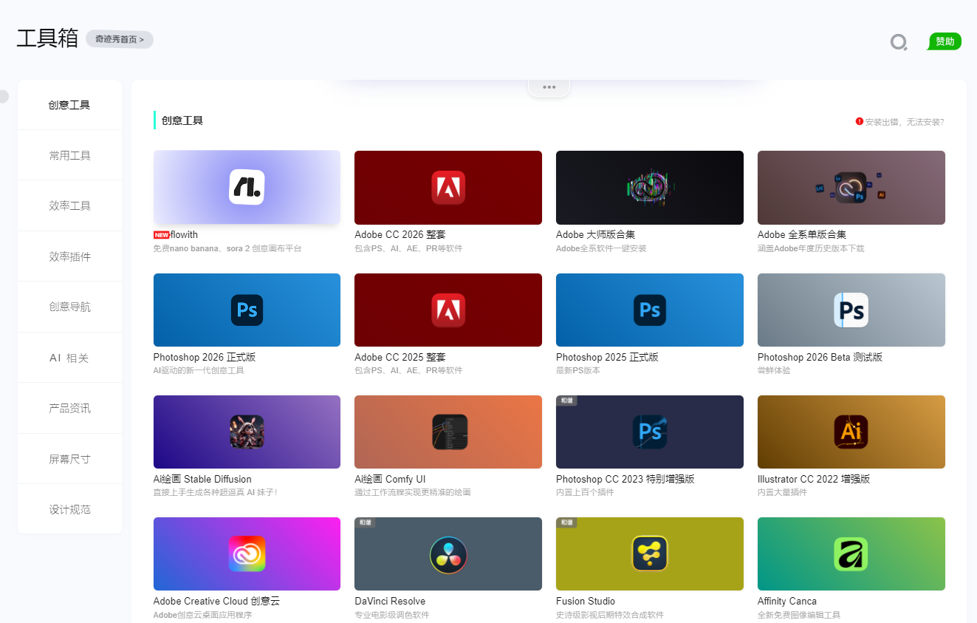Click the search magnifier icon
Viewport: 977px width, 623px height.
click(x=899, y=42)
